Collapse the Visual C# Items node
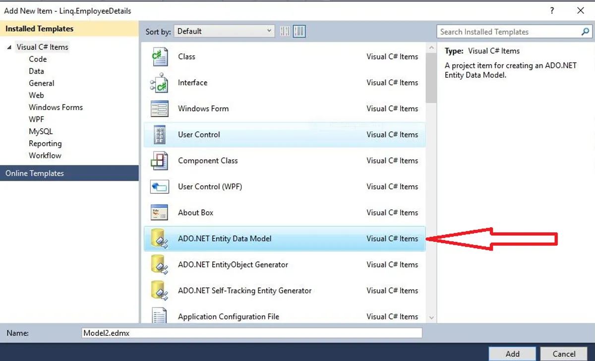Viewport: 595px width, 361px height. pos(9,48)
